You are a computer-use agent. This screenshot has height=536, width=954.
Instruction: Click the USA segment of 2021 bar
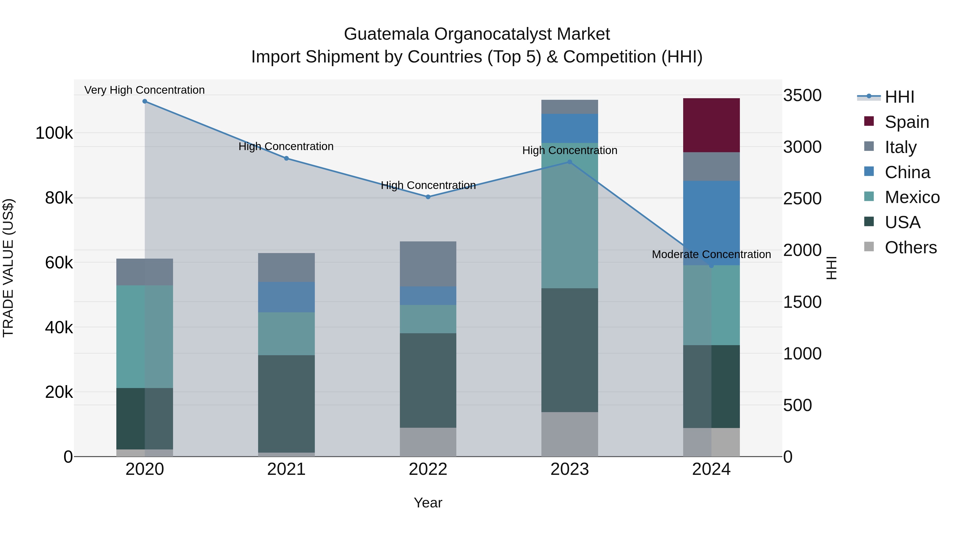[286, 404]
